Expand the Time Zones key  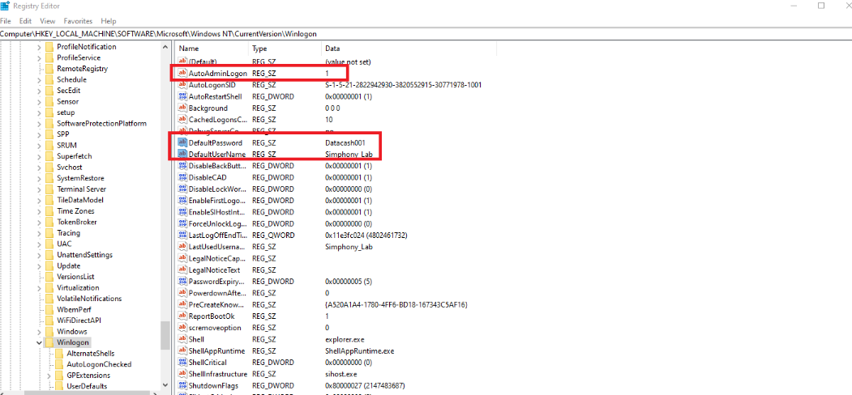pyautogui.click(x=39, y=211)
